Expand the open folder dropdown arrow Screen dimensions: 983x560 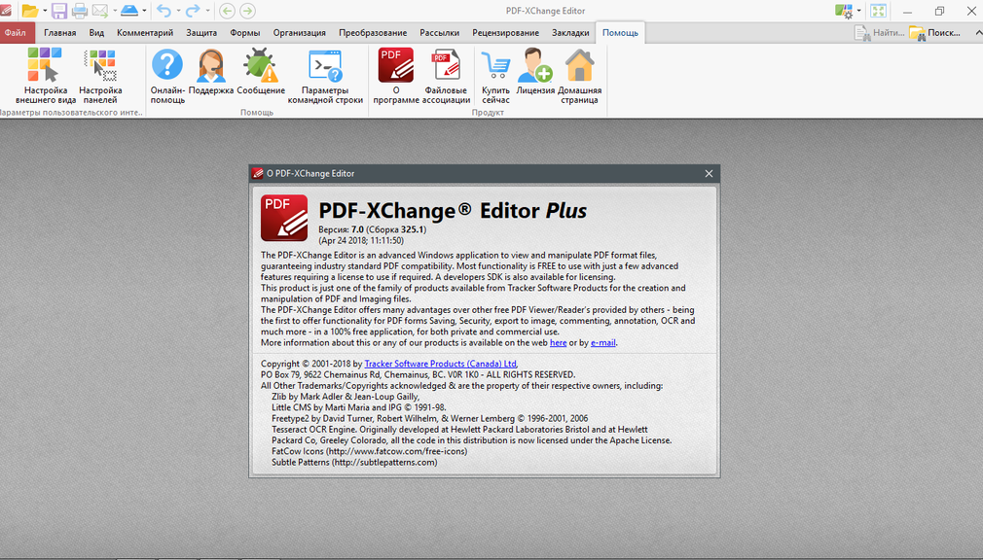pos(45,11)
